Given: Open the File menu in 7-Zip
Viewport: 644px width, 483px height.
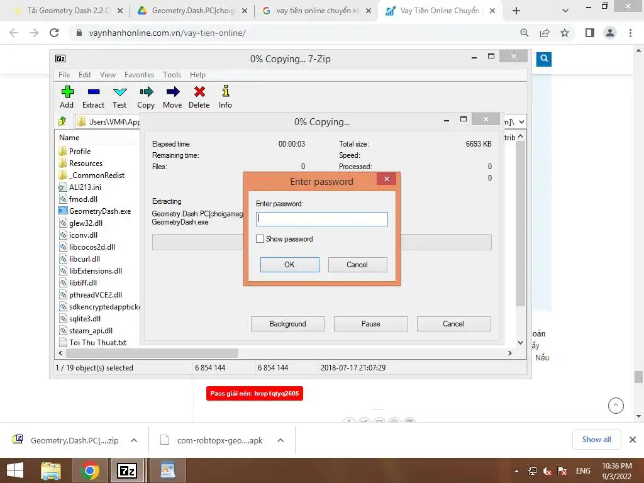Looking at the screenshot, I should pyautogui.click(x=64, y=75).
